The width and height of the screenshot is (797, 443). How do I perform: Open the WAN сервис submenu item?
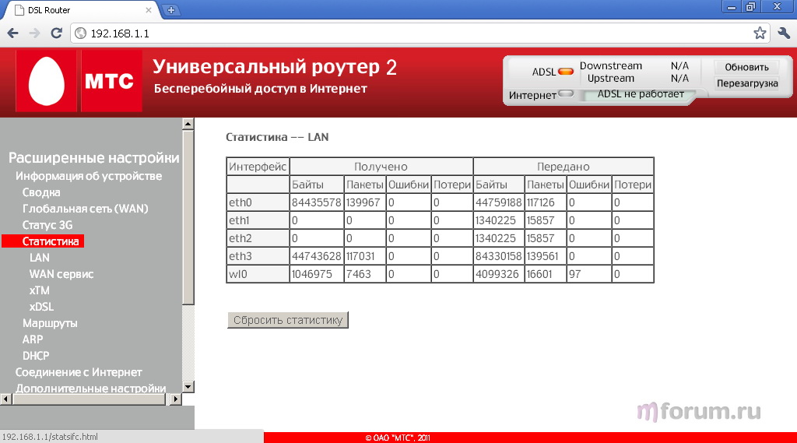click(x=61, y=273)
